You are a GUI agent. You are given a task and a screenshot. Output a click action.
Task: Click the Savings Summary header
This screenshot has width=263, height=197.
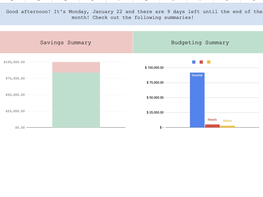coord(65,42)
